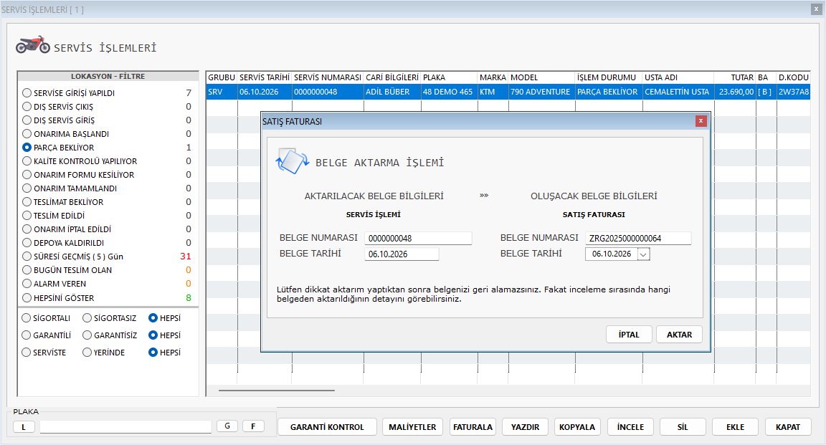Click the motorcycle icon beside SERVİS İŞLEMLERİ
The height and width of the screenshot is (445, 826).
coord(33,45)
